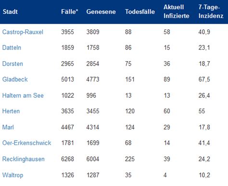Open the Haltern am See link
Image resolution: width=228 pixels, height=186 pixels.
coord(23,95)
